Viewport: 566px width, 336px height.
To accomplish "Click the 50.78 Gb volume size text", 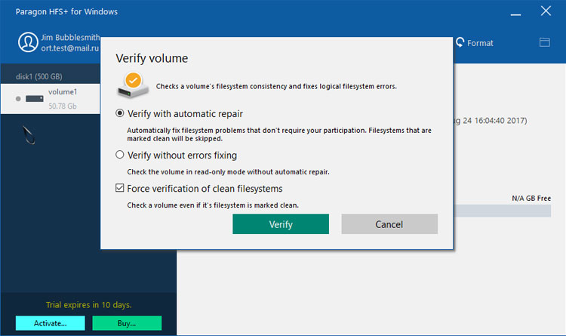I will tap(63, 106).
